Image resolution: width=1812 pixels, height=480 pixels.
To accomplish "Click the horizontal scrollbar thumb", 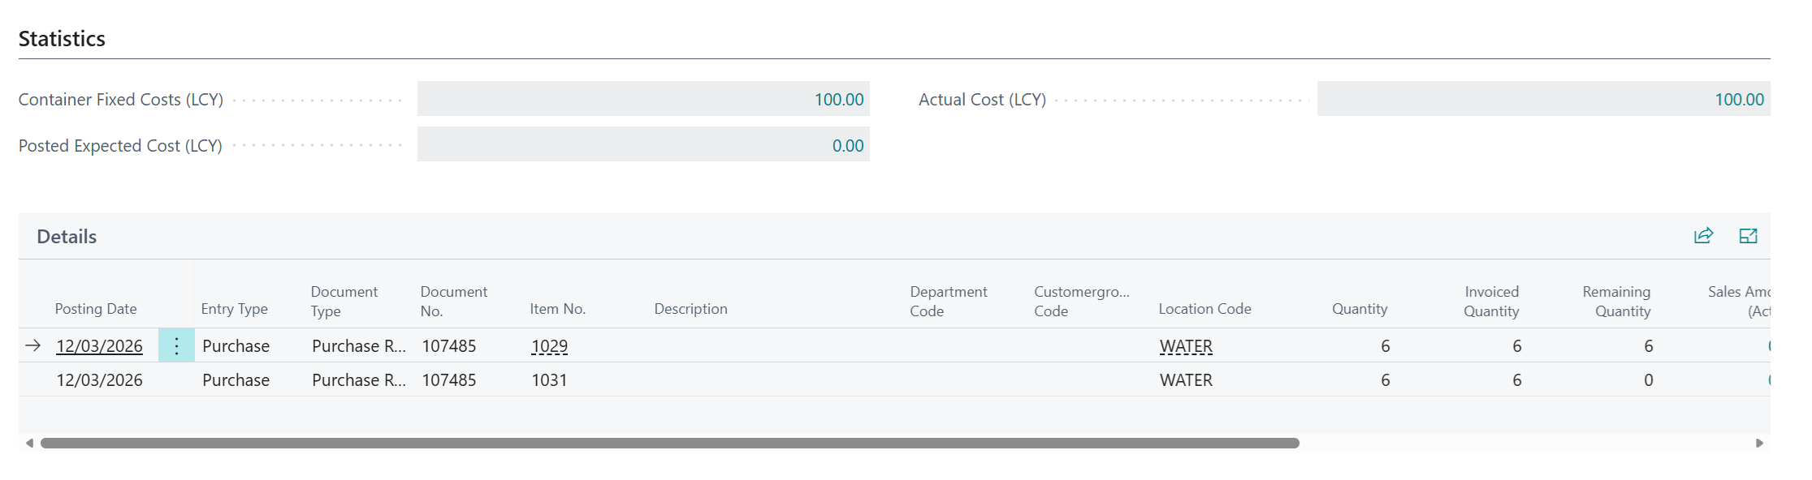I will (x=669, y=444).
